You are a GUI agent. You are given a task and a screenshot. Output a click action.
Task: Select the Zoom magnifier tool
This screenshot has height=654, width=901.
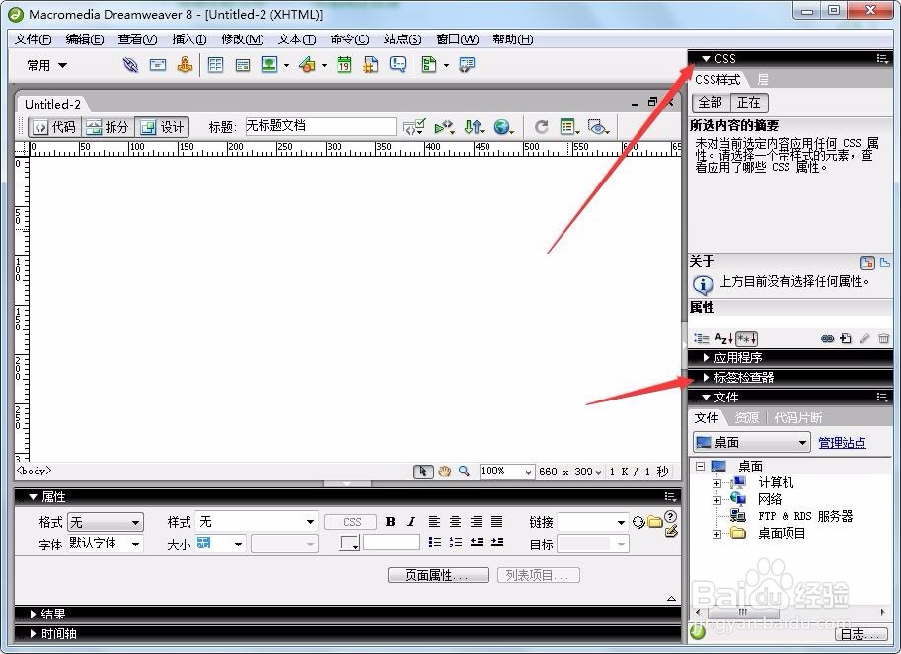coord(464,472)
